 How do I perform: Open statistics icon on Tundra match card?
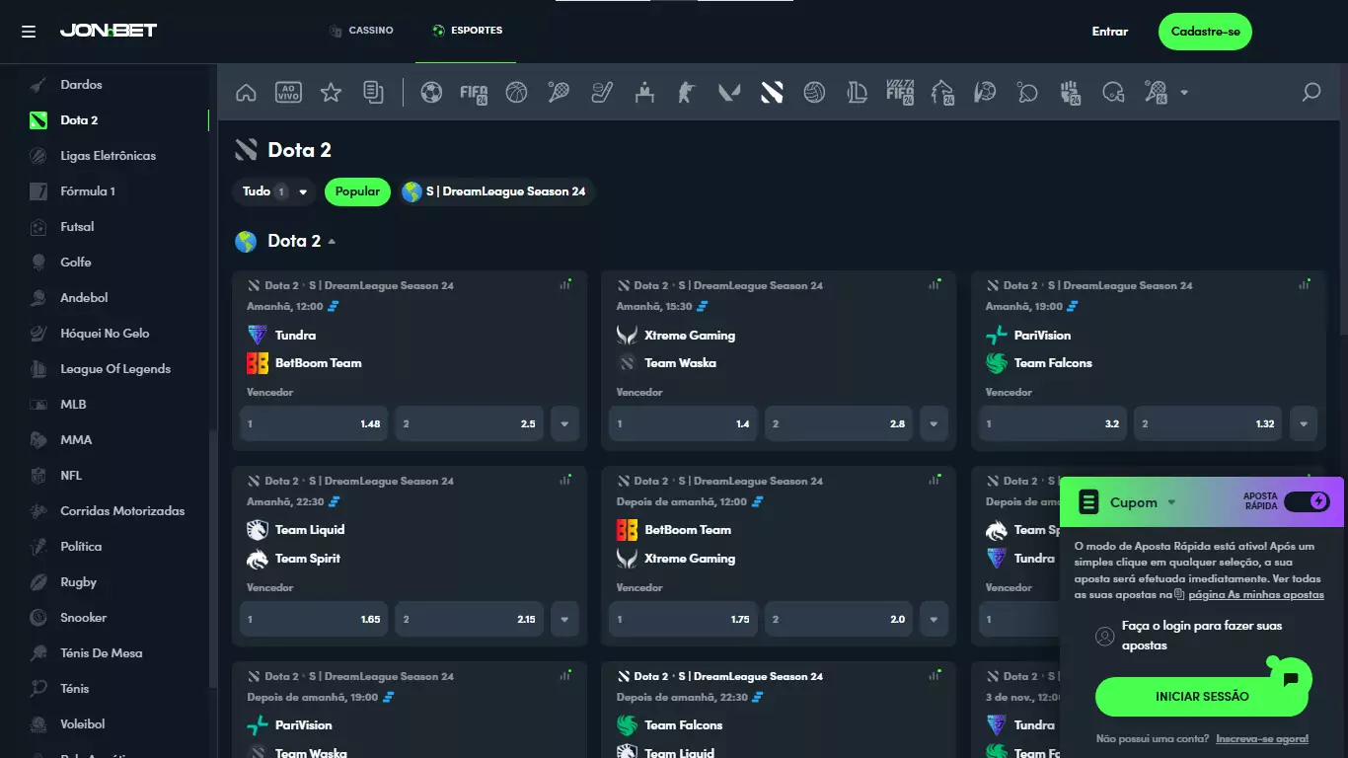coord(565,284)
